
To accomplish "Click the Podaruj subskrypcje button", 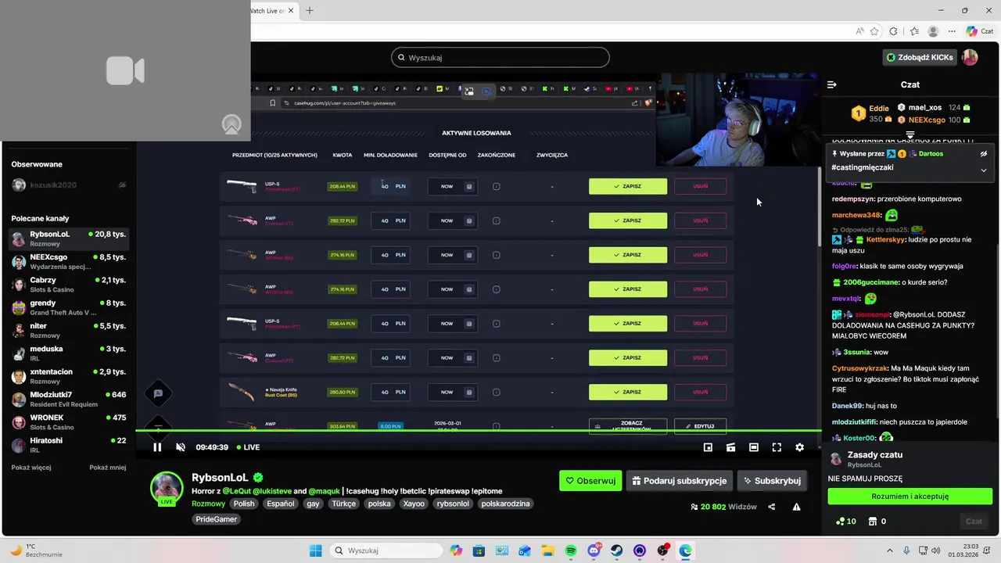I will coord(680,481).
